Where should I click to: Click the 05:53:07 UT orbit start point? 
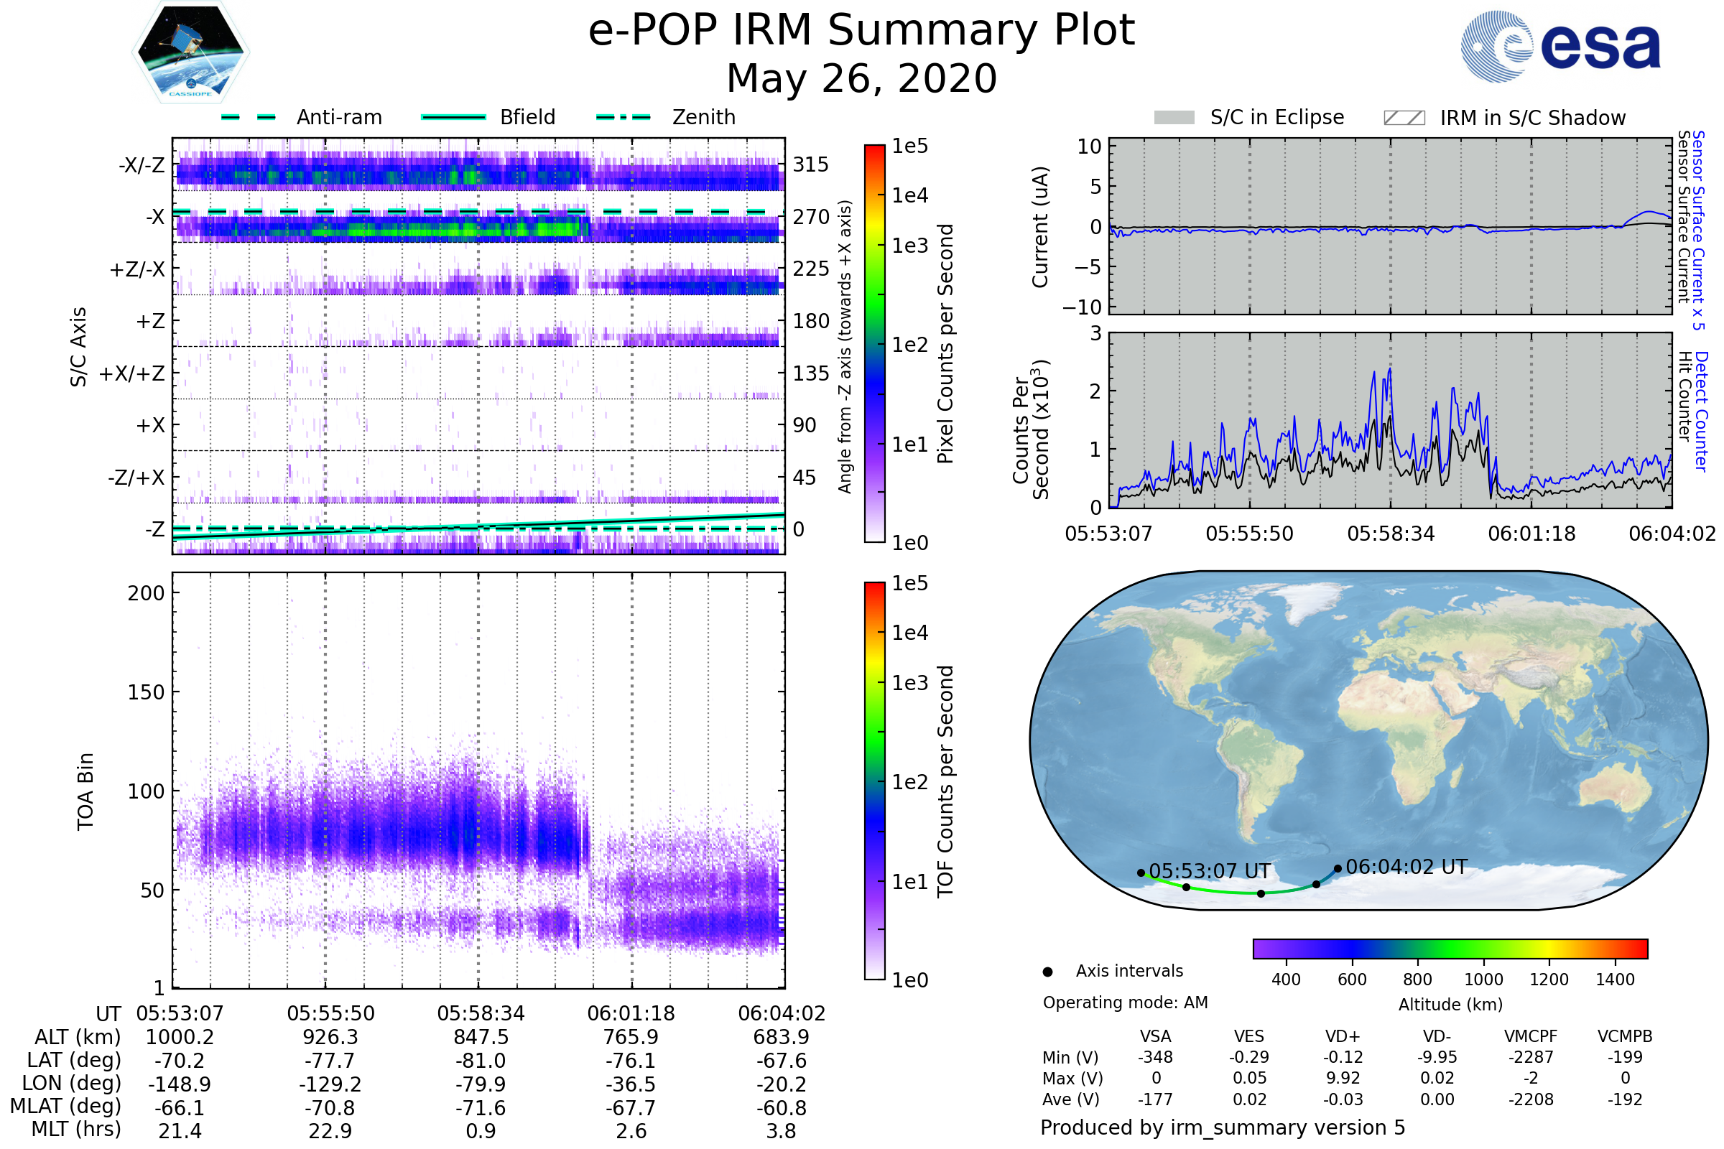pyautogui.click(x=1141, y=873)
